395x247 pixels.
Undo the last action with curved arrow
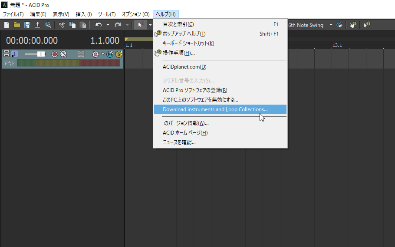coord(99,25)
